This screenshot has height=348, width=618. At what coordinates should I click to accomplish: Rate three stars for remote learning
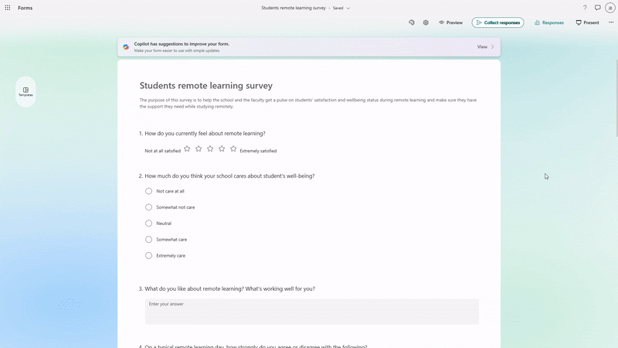pyautogui.click(x=210, y=148)
